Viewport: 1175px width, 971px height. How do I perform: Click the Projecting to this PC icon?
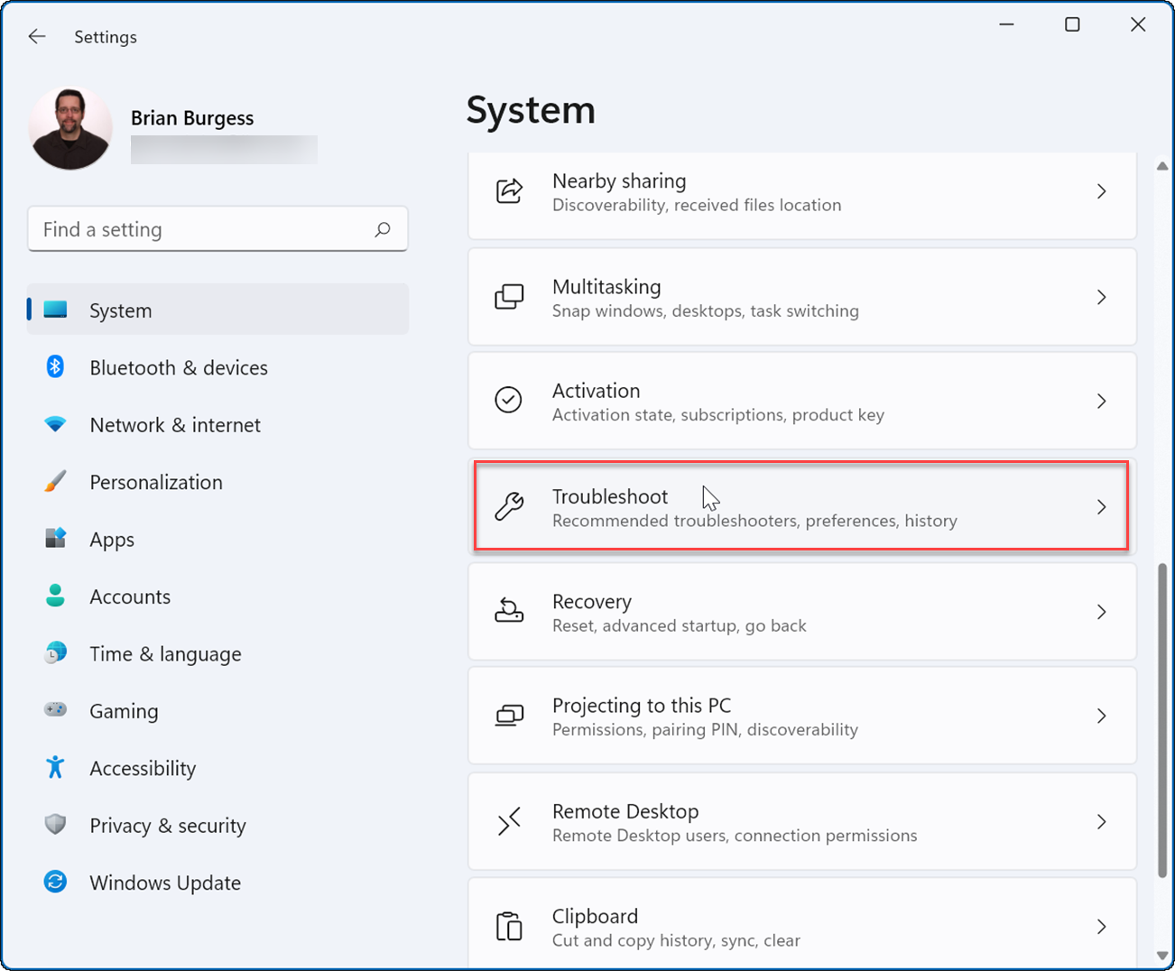(x=509, y=717)
